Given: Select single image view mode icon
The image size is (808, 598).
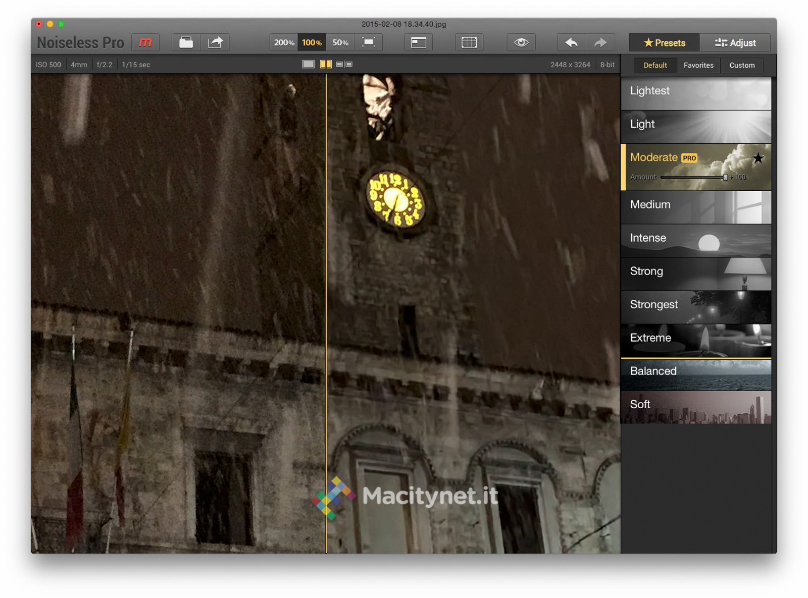Looking at the screenshot, I should [308, 64].
